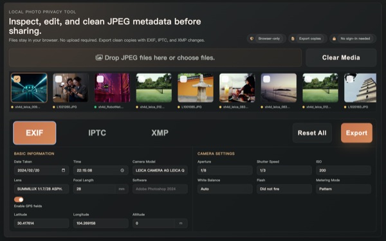Tick the checkbox on the xh4d_RobotNet thumbnail
The image size is (386, 241).
click(100, 79)
